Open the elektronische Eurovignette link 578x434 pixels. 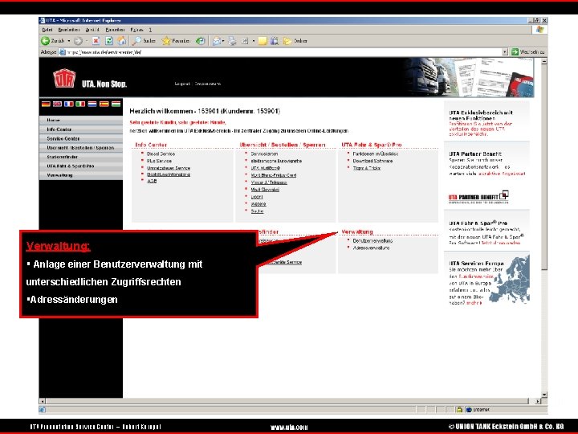(276, 161)
